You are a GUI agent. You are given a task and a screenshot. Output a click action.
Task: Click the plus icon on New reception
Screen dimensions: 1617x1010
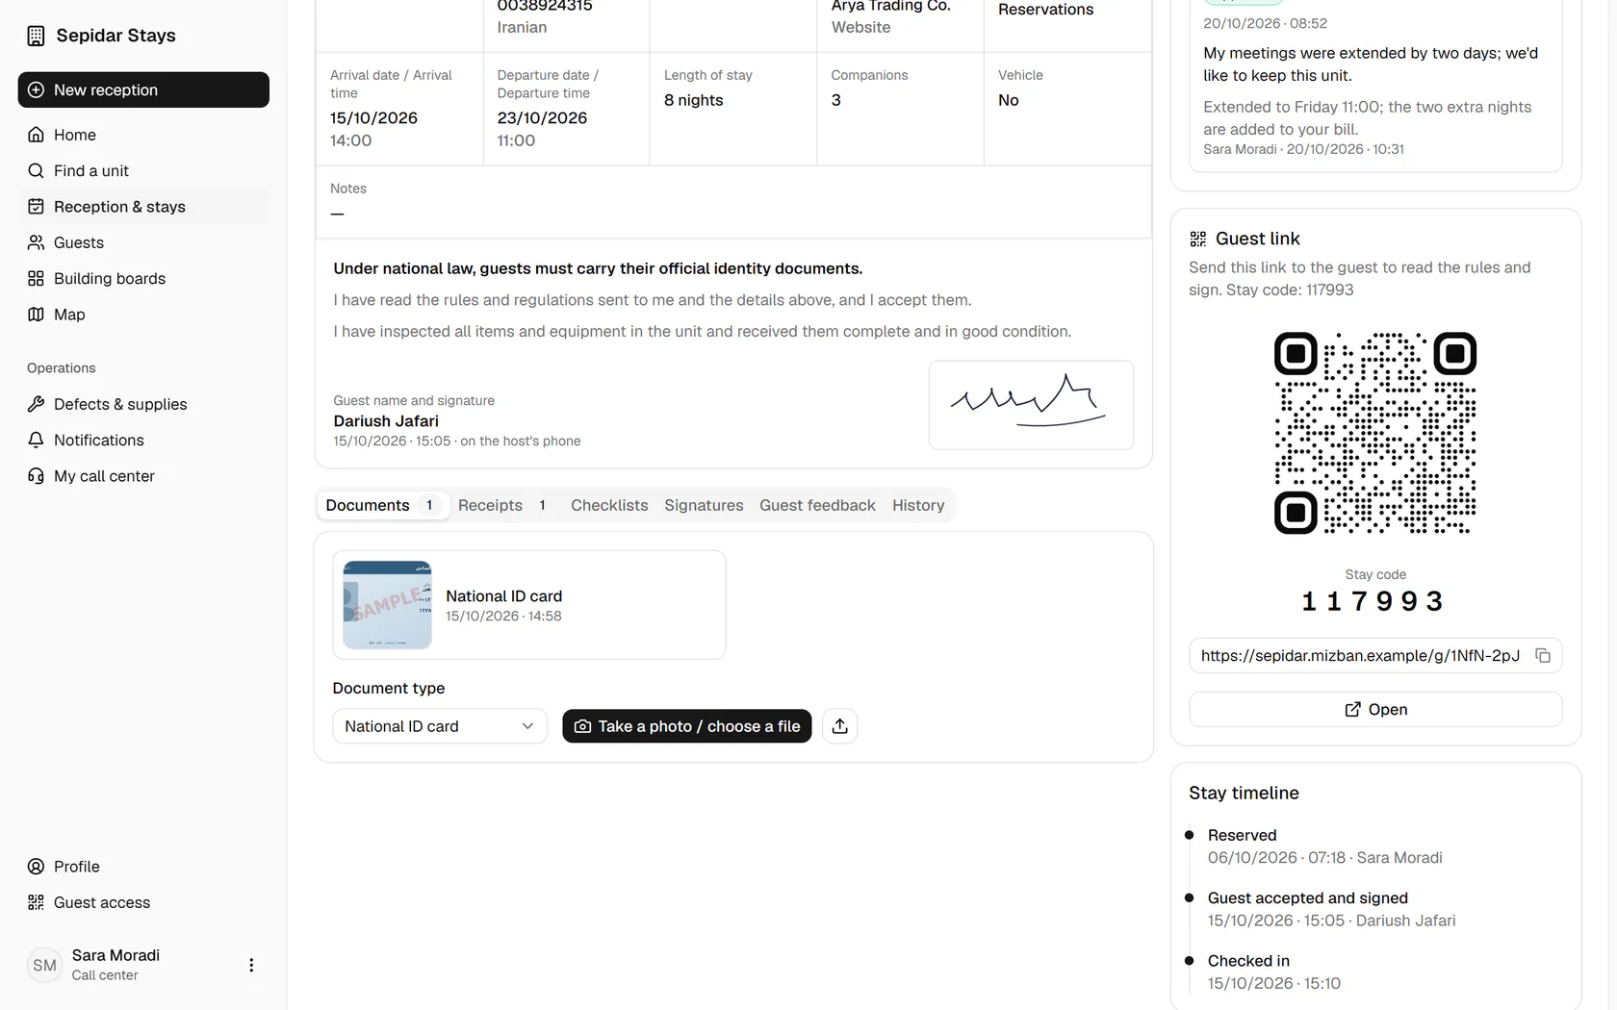point(37,89)
